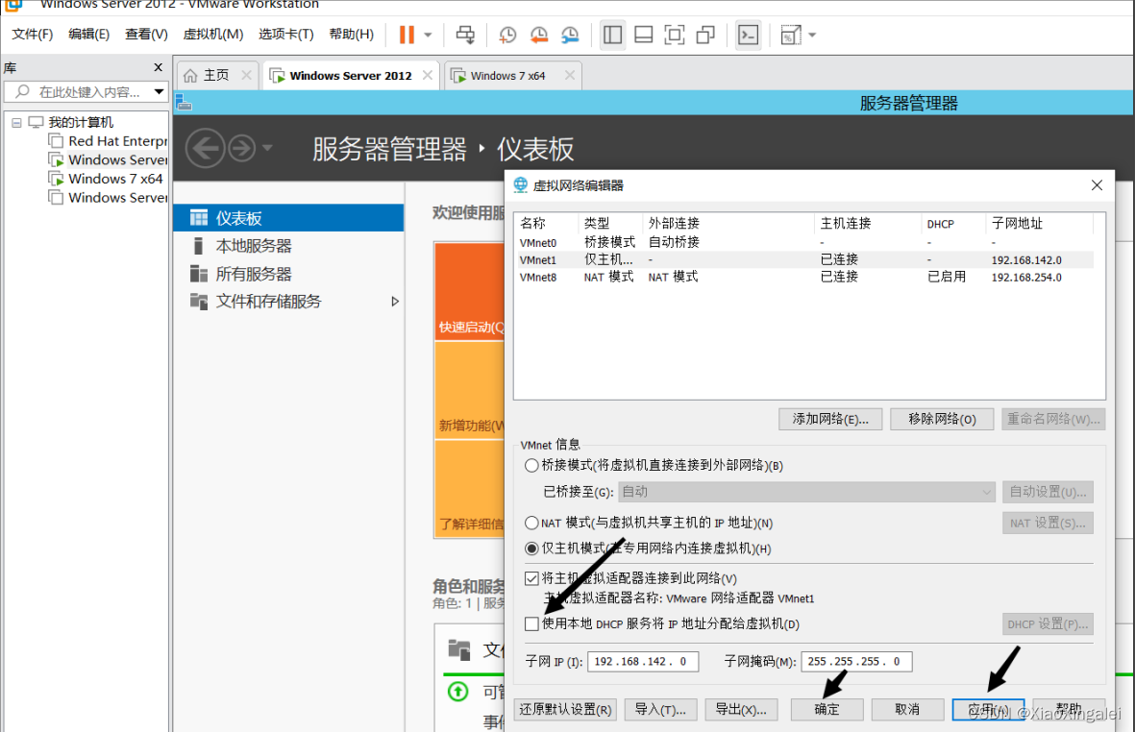Expand the 文件和存储服务 arrow
The height and width of the screenshot is (732, 1135).
(394, 302)
